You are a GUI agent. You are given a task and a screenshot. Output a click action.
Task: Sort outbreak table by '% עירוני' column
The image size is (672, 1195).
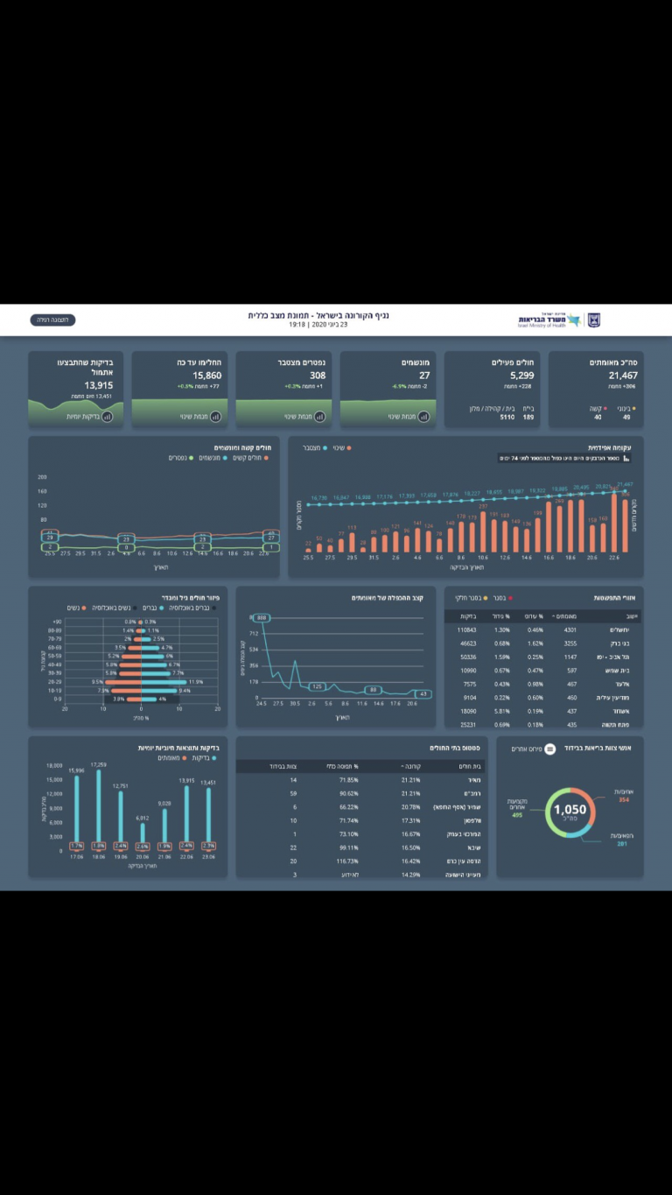coord(534,615)
